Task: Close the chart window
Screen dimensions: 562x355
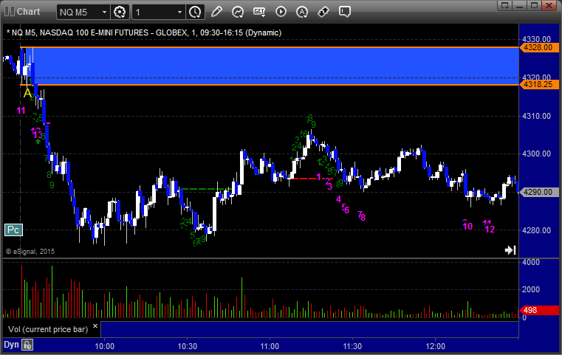Action: (549, 5)
